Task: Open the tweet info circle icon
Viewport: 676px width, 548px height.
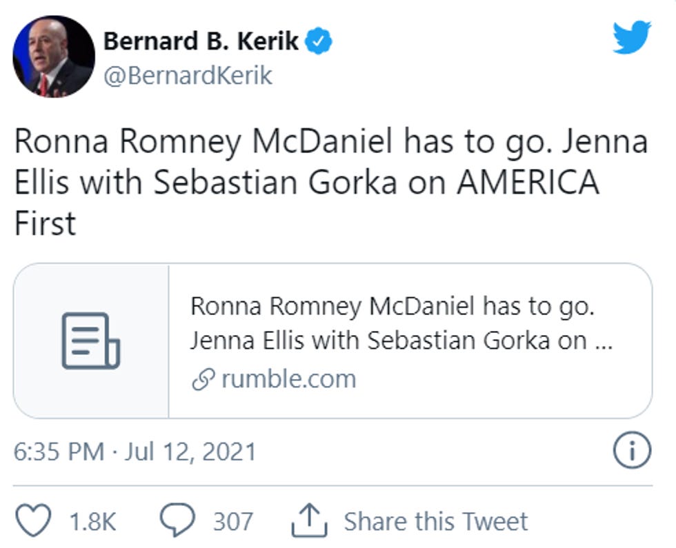Action: 631,451
